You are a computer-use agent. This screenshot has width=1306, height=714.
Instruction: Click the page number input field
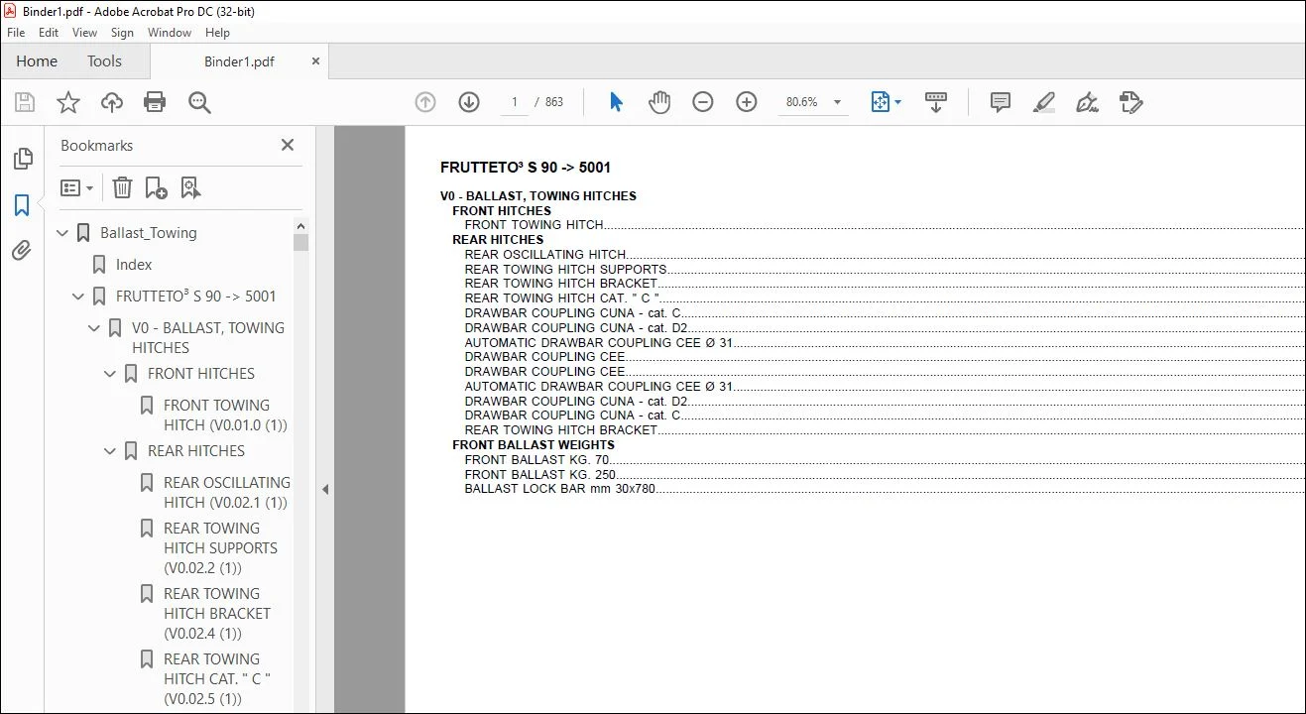pos(514,102)
